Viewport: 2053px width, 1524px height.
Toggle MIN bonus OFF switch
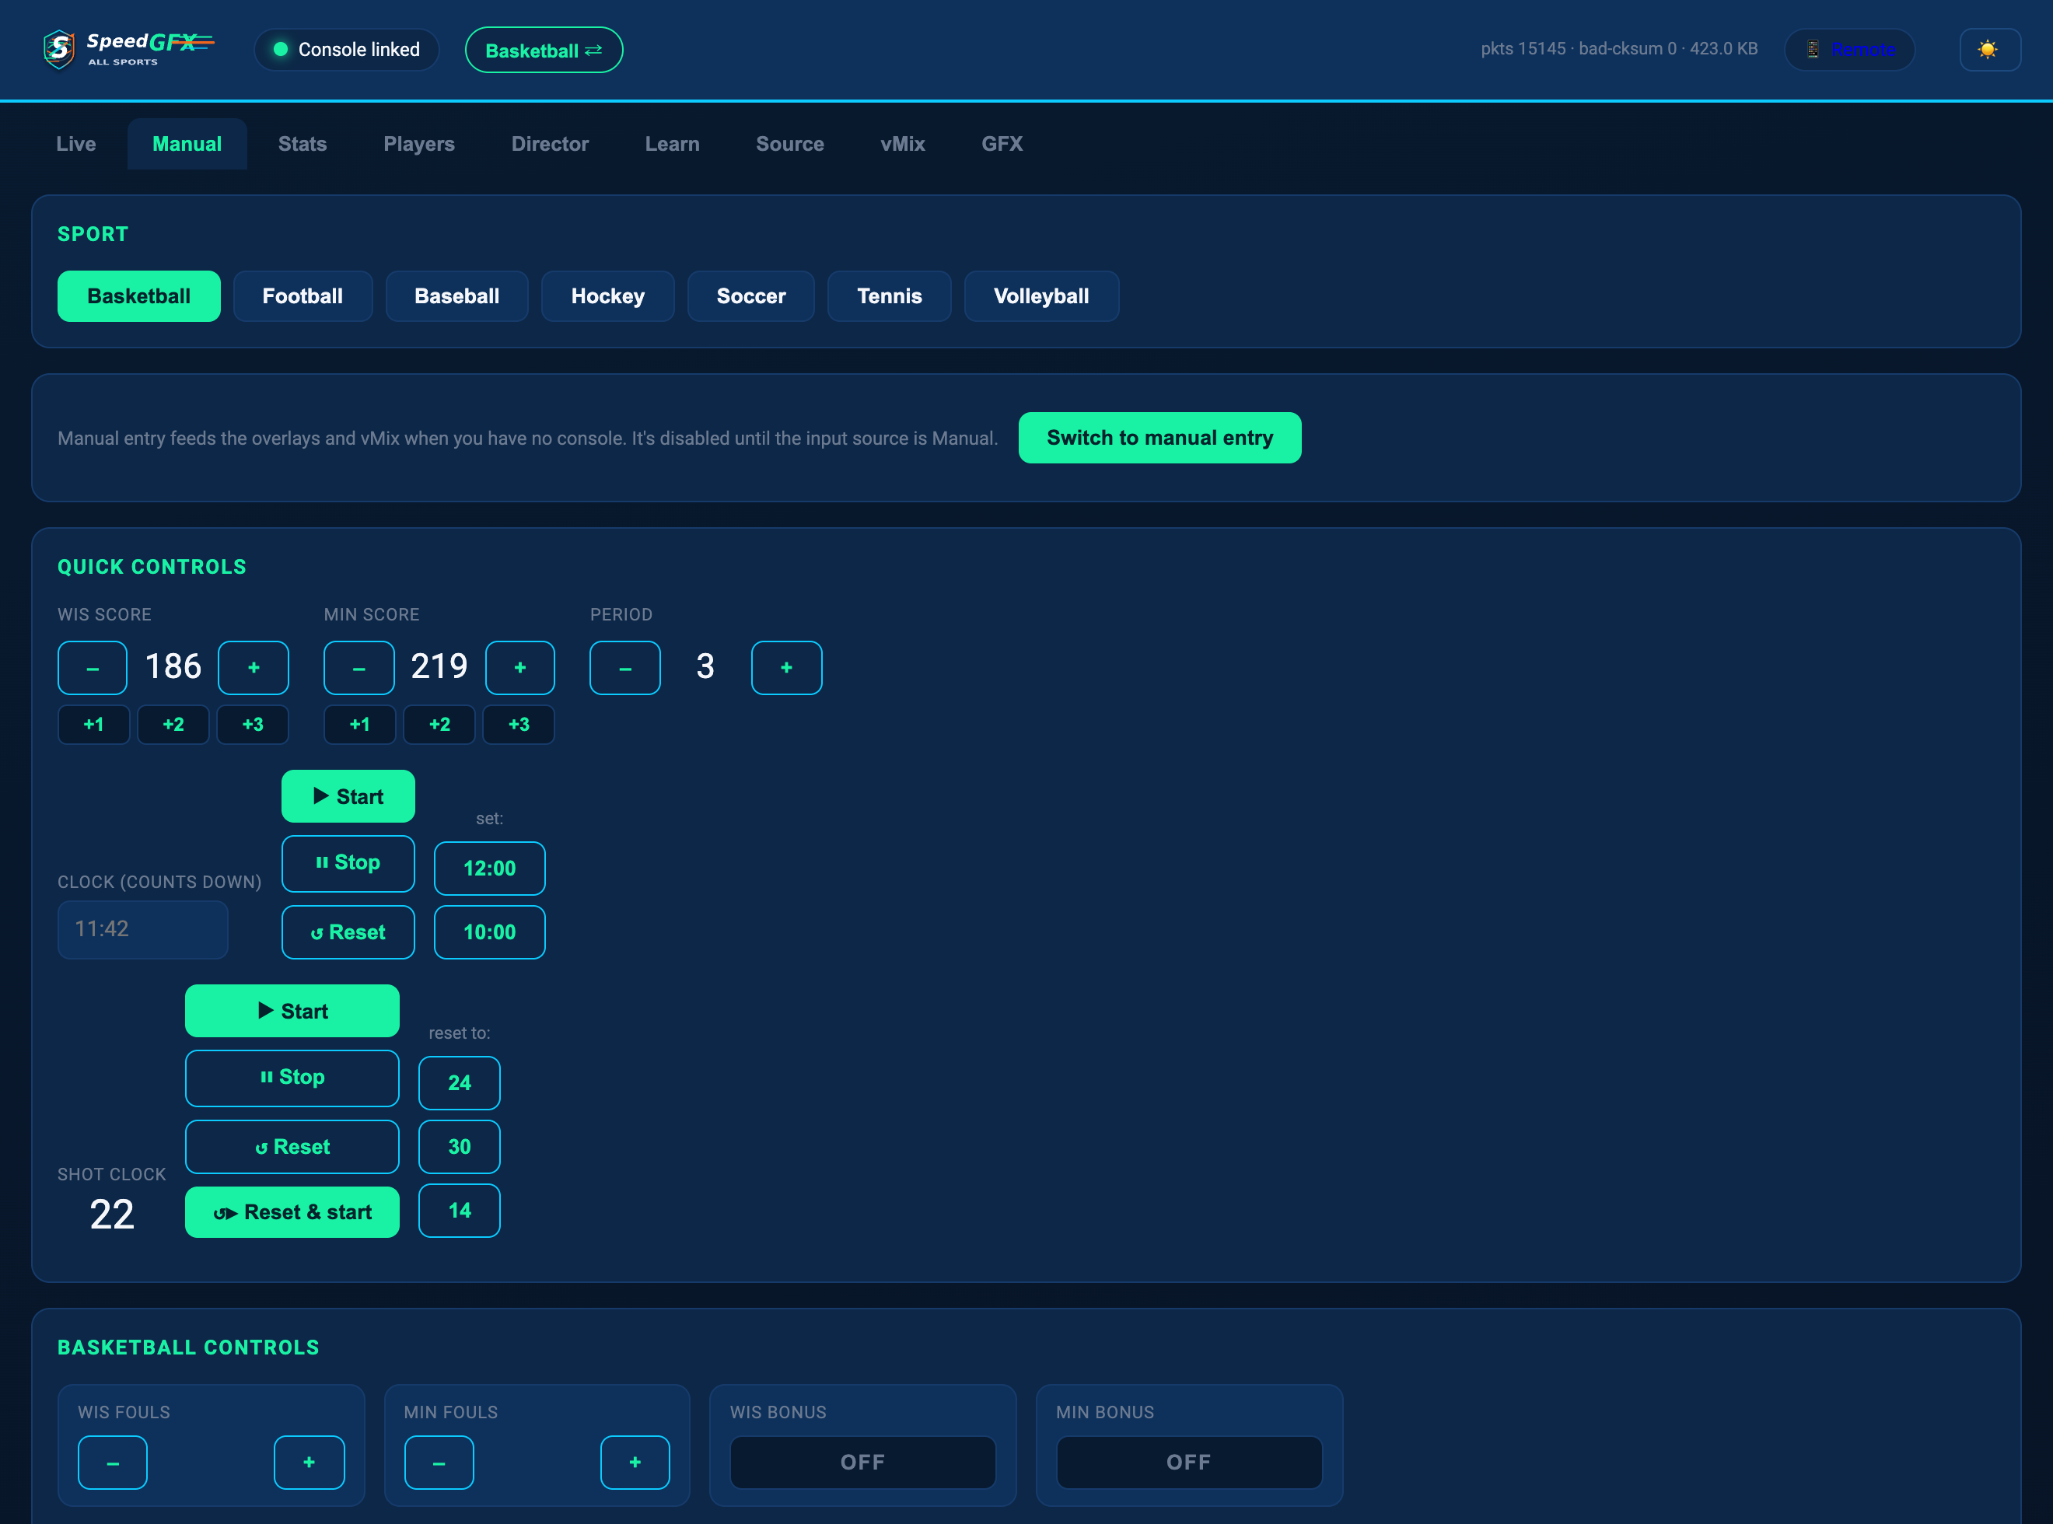click(1188, 1463)
